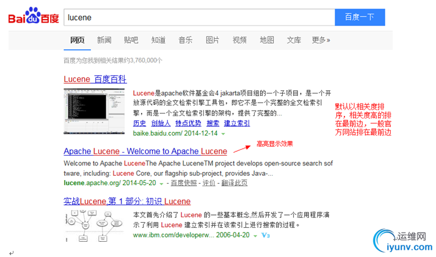Open the 搜索 sub-link
The image size is (436, 257).
click(x=213, y=123)
